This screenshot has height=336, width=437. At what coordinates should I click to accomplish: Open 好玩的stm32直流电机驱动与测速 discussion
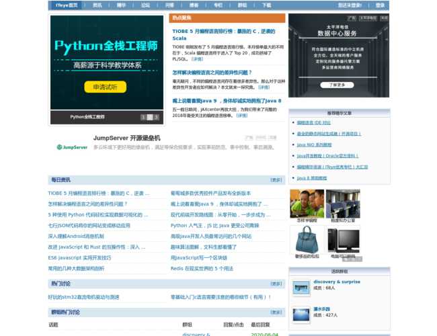[x=83, y=297]
